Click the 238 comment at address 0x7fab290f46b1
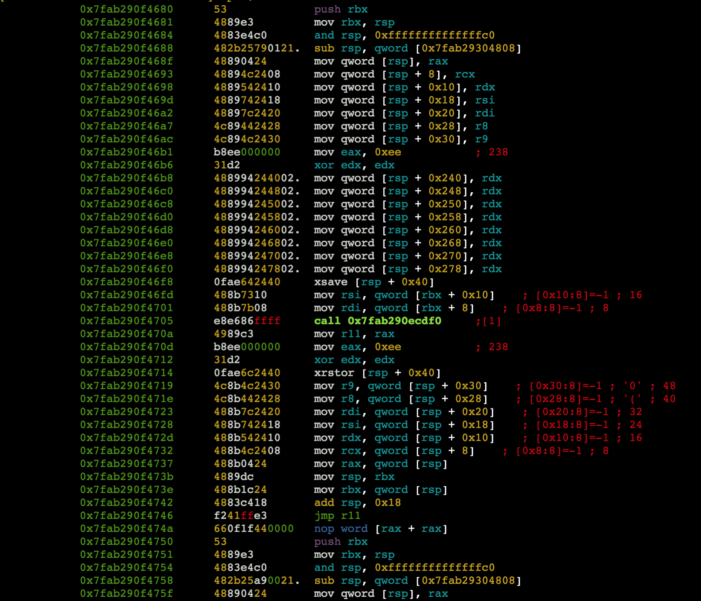Viewport: 701px width, 601px height. [498, 152]
